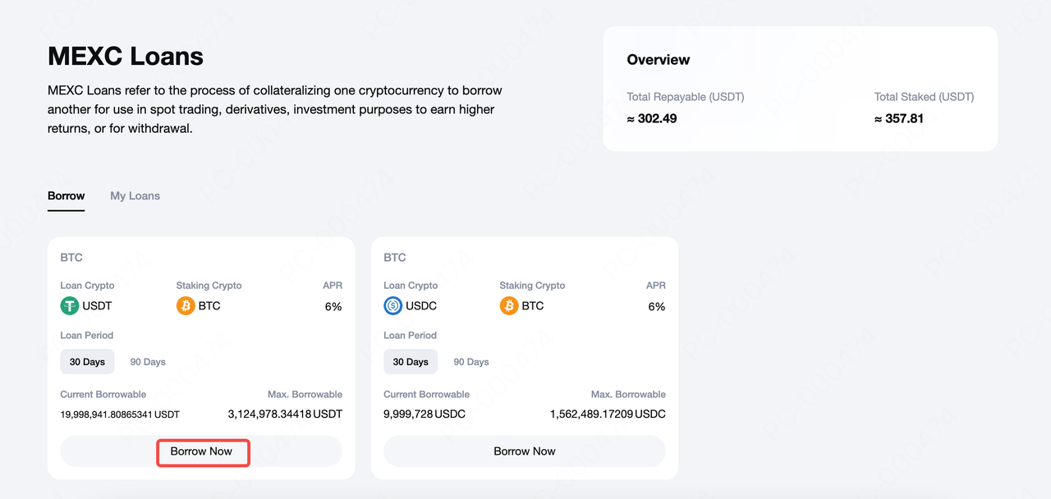
Task: Select 30 Days period for the USDC loan
Action: (x=411, y=362)
